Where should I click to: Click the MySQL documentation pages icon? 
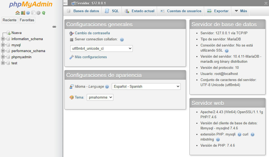coord(33,13)
